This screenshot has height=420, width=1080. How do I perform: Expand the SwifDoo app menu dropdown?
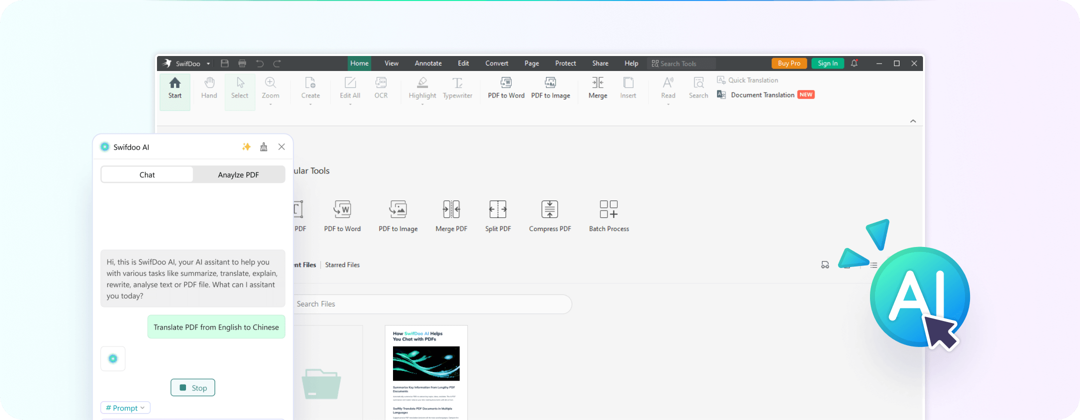tap(208, 64)
